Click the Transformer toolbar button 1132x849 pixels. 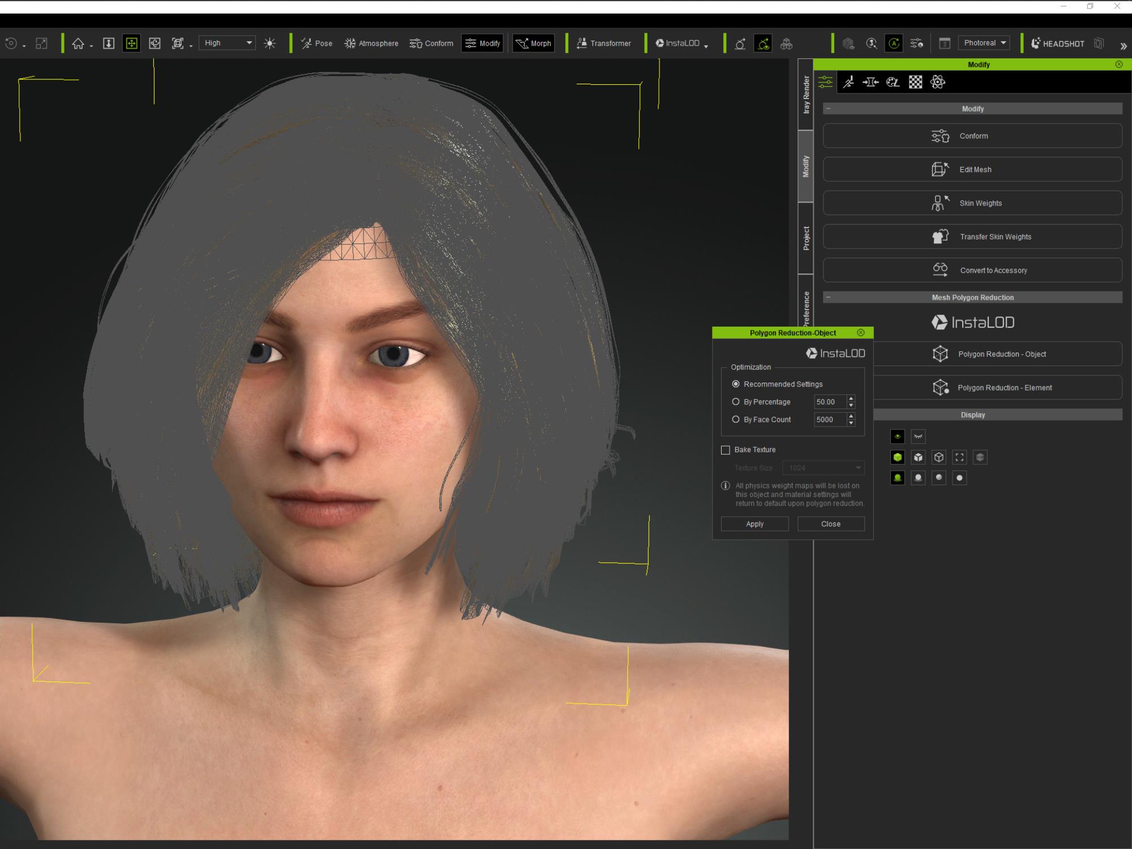(x=603, y=44)
